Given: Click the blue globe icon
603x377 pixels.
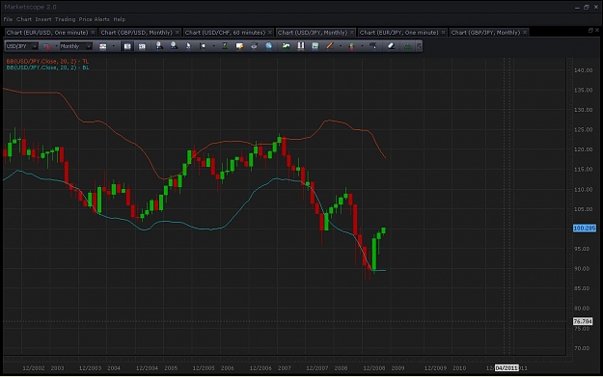Looking at the screenshot, I should pos(268,46).
